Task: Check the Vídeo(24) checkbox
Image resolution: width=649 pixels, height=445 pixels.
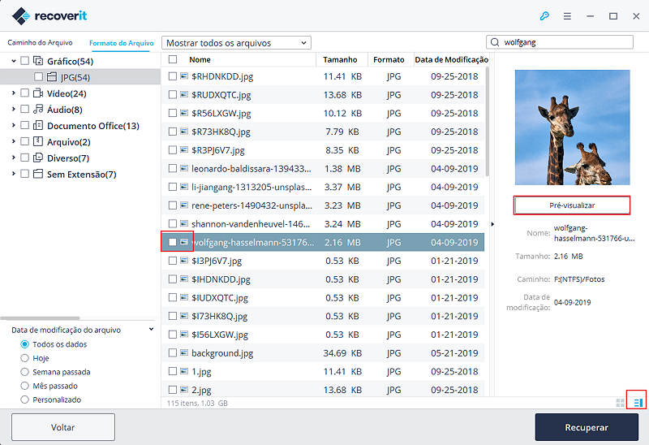Action: (x=25, y=93)
